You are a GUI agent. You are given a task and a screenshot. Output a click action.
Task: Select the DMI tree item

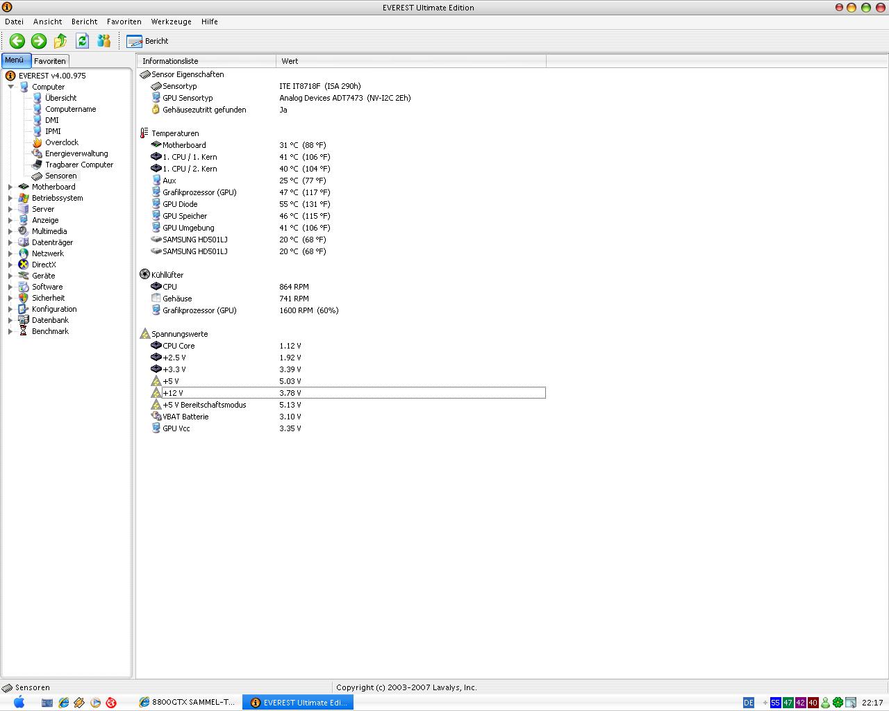(x=52, y=120)
